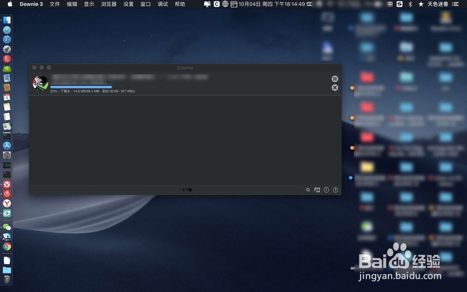Open the 窗口 menu
This screenshot has height=292, width=467.
[145, 4]
